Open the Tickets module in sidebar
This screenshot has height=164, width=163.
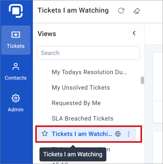tap(16, 40)
